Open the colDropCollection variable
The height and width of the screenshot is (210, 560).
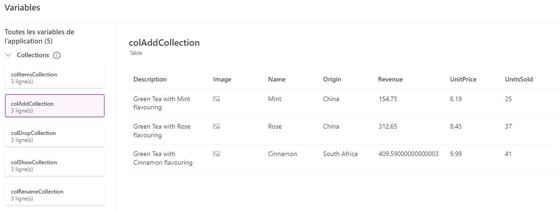pos(55,135)
